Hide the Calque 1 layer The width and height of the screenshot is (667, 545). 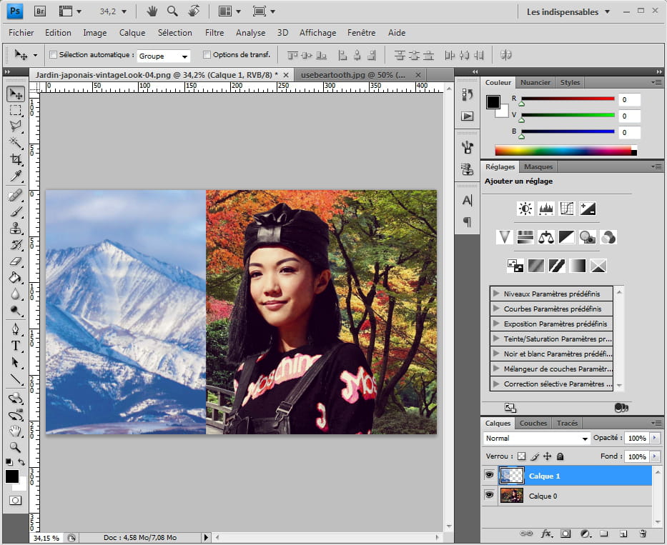pos(489,475)
